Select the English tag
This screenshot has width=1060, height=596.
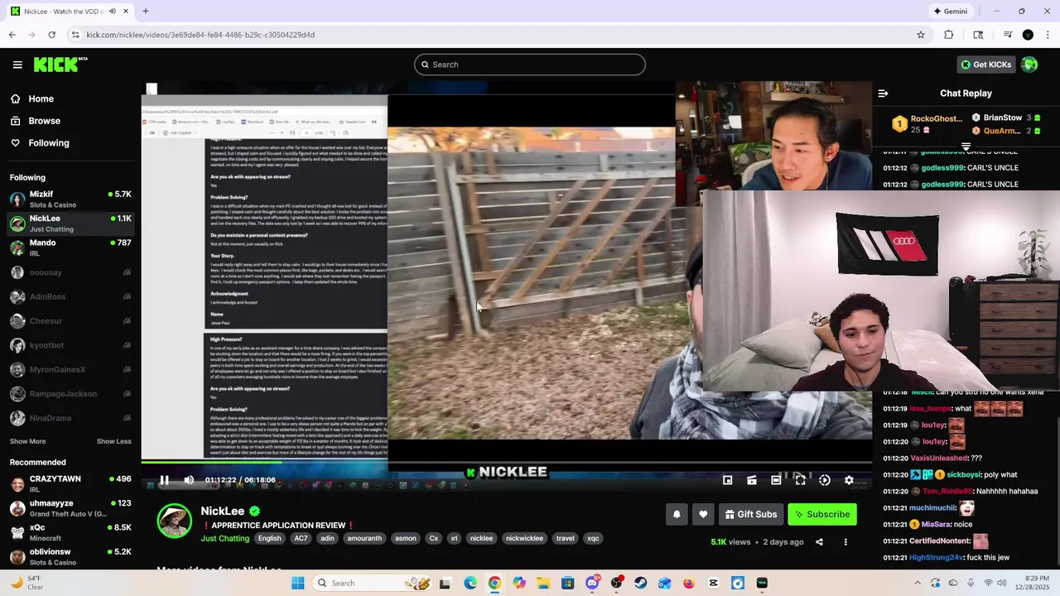[x=269, y=538]
